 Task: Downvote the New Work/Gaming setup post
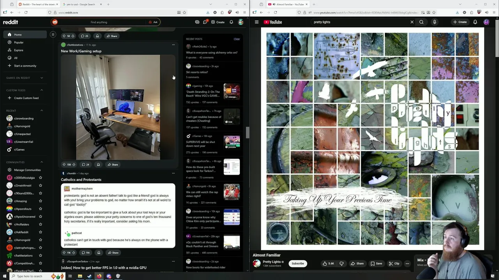pyautogui.click(x=74, y=164)
